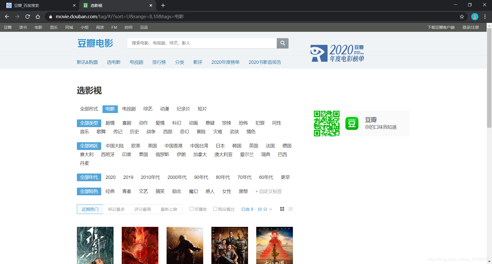492x264 pixels.
Task: Click 音乐 in the top bar
Action: click(x=54, y=27)
